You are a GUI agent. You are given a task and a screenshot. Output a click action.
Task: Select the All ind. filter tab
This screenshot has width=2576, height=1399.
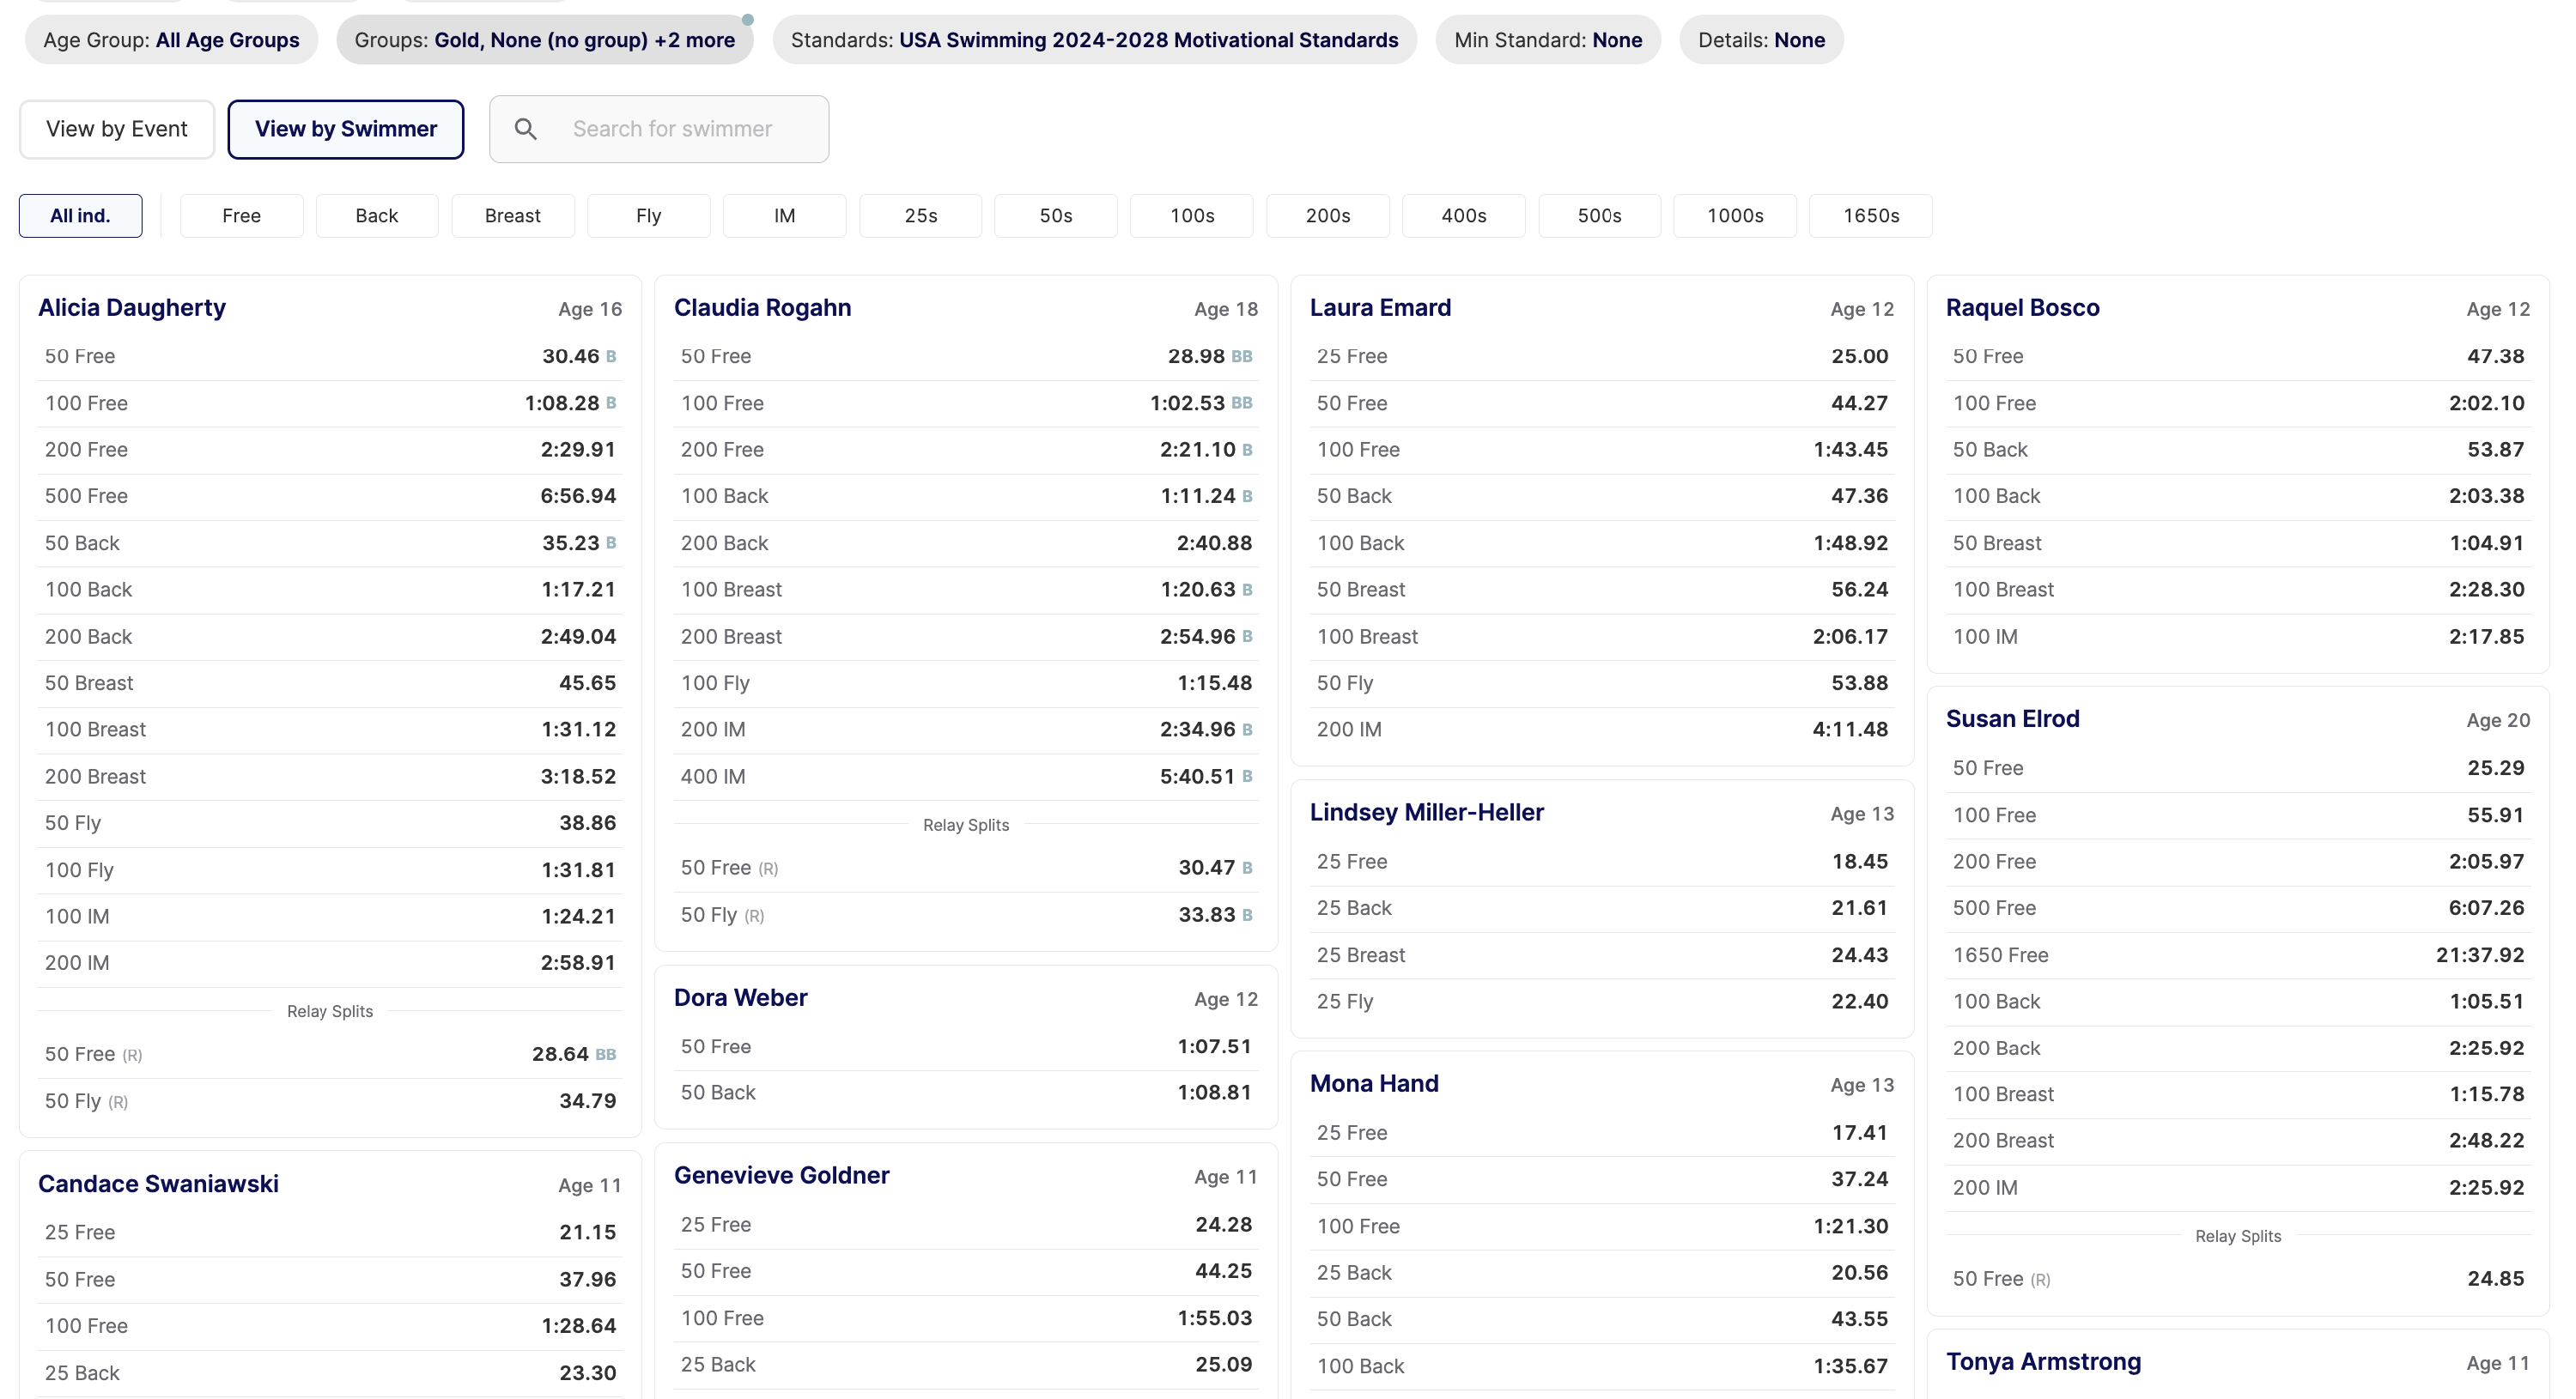[80, 215]
